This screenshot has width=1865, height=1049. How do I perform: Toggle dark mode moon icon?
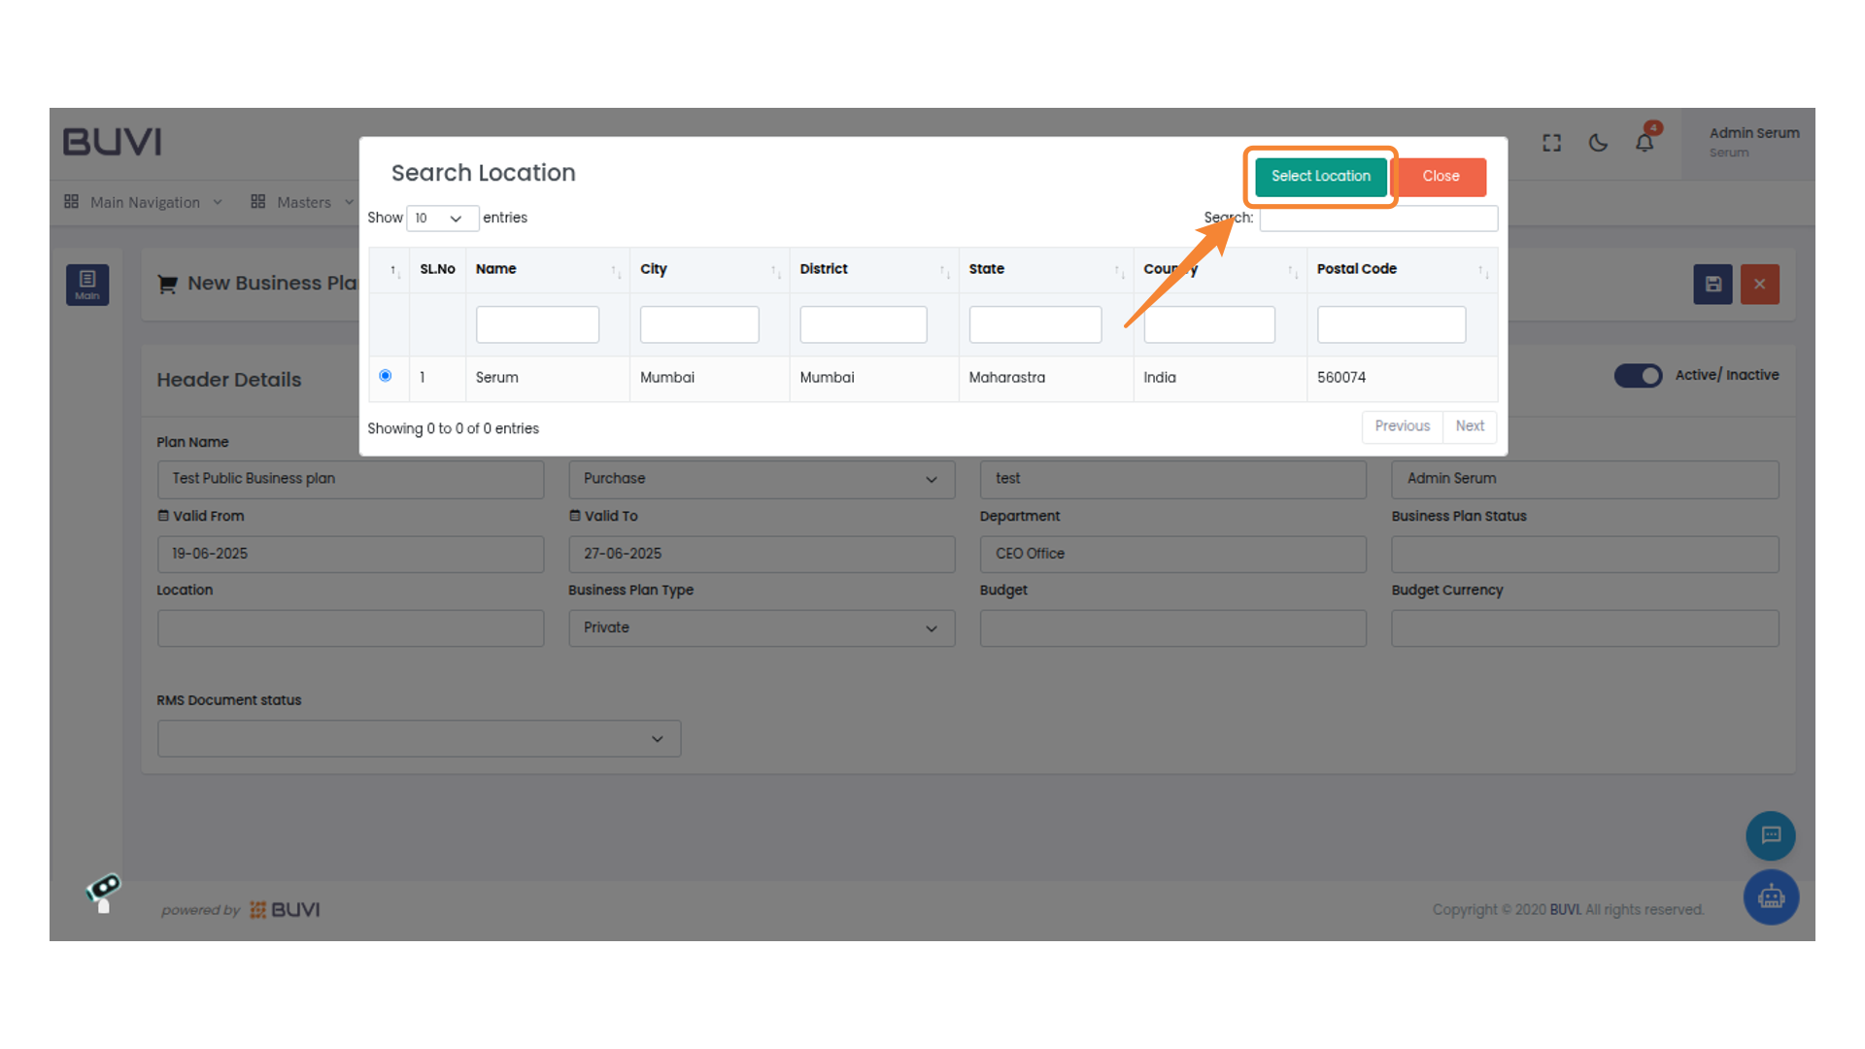(1598, 143)
